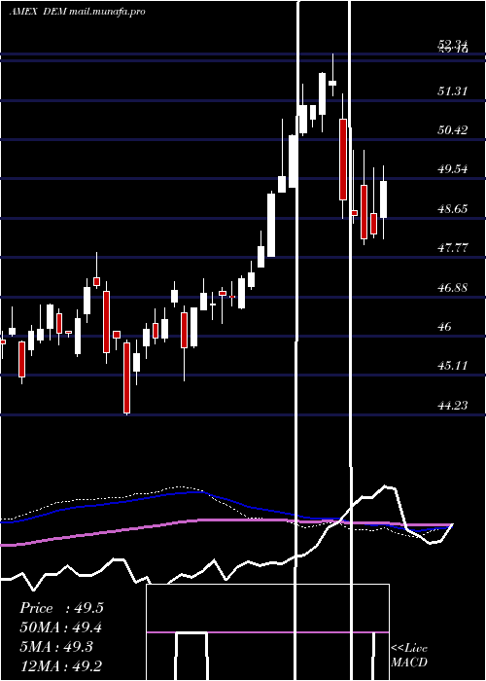Click the lowest red candle near 44.23
Image resolution: width=486 pixels, height=681 pixels.
(x=126, y=377)
